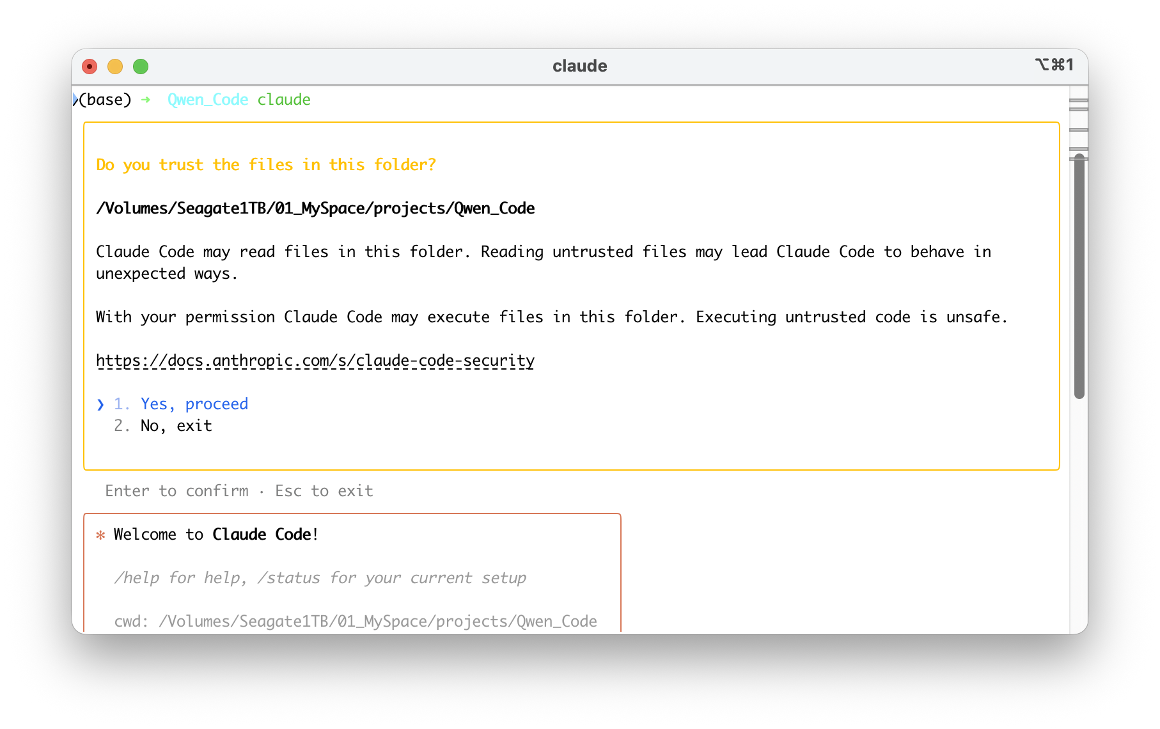Click the (base) conda environment label
This screenshot has width=1160, height=729.
[x=106, y=99]
